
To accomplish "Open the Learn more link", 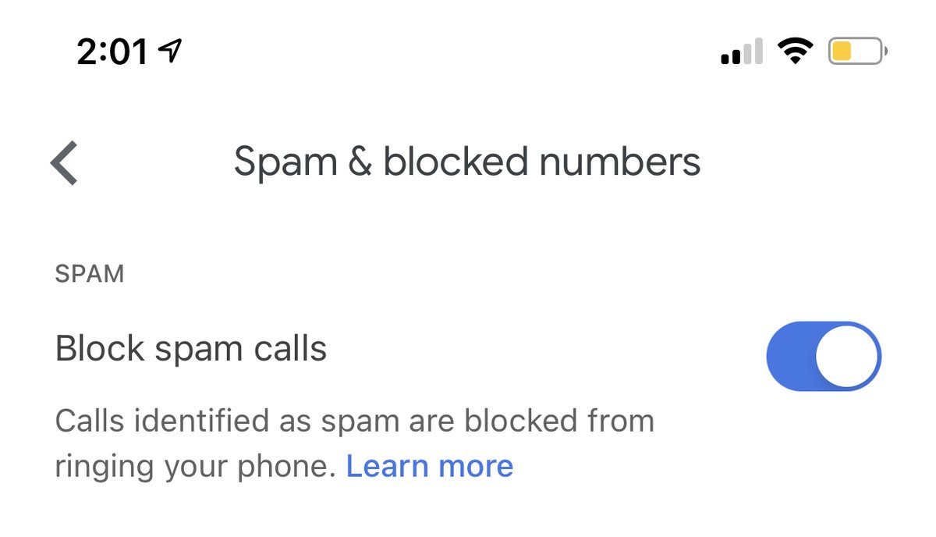I will click(x=430, y=466).
